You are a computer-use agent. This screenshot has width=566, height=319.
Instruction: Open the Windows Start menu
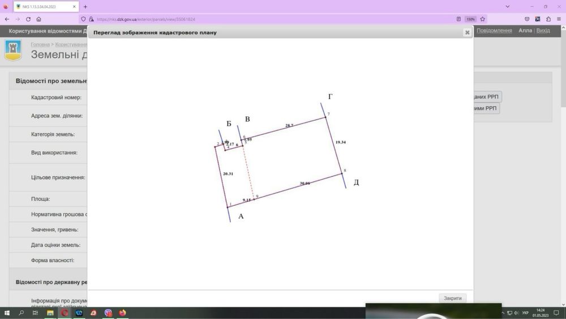(7, 313)
